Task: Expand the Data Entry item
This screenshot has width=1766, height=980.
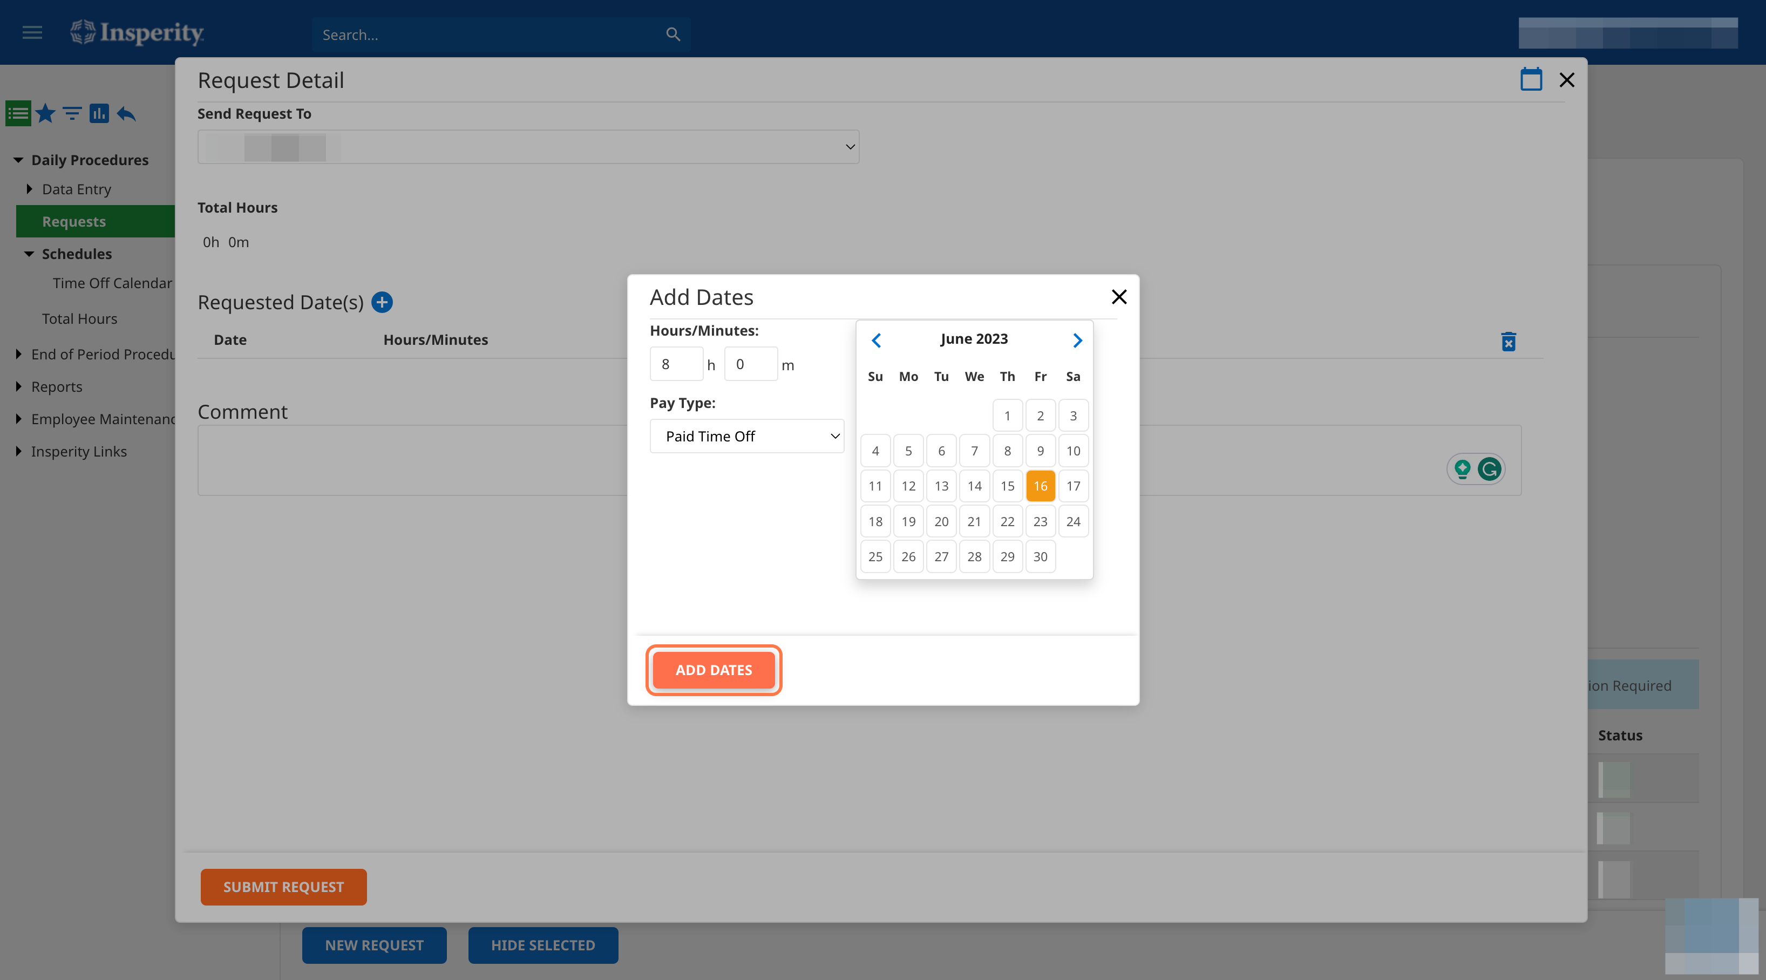Action: pyautogui.click(x=29, y=188)
